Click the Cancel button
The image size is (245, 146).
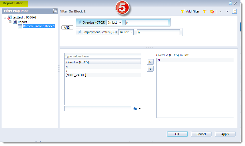coord(201,134)
